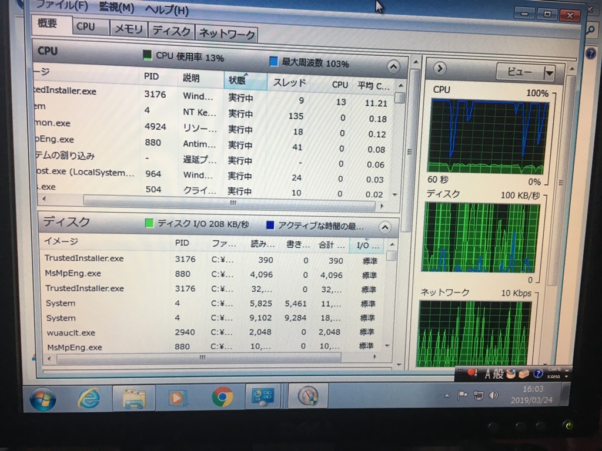Collapse the CPU section chevron

(393, 66)
